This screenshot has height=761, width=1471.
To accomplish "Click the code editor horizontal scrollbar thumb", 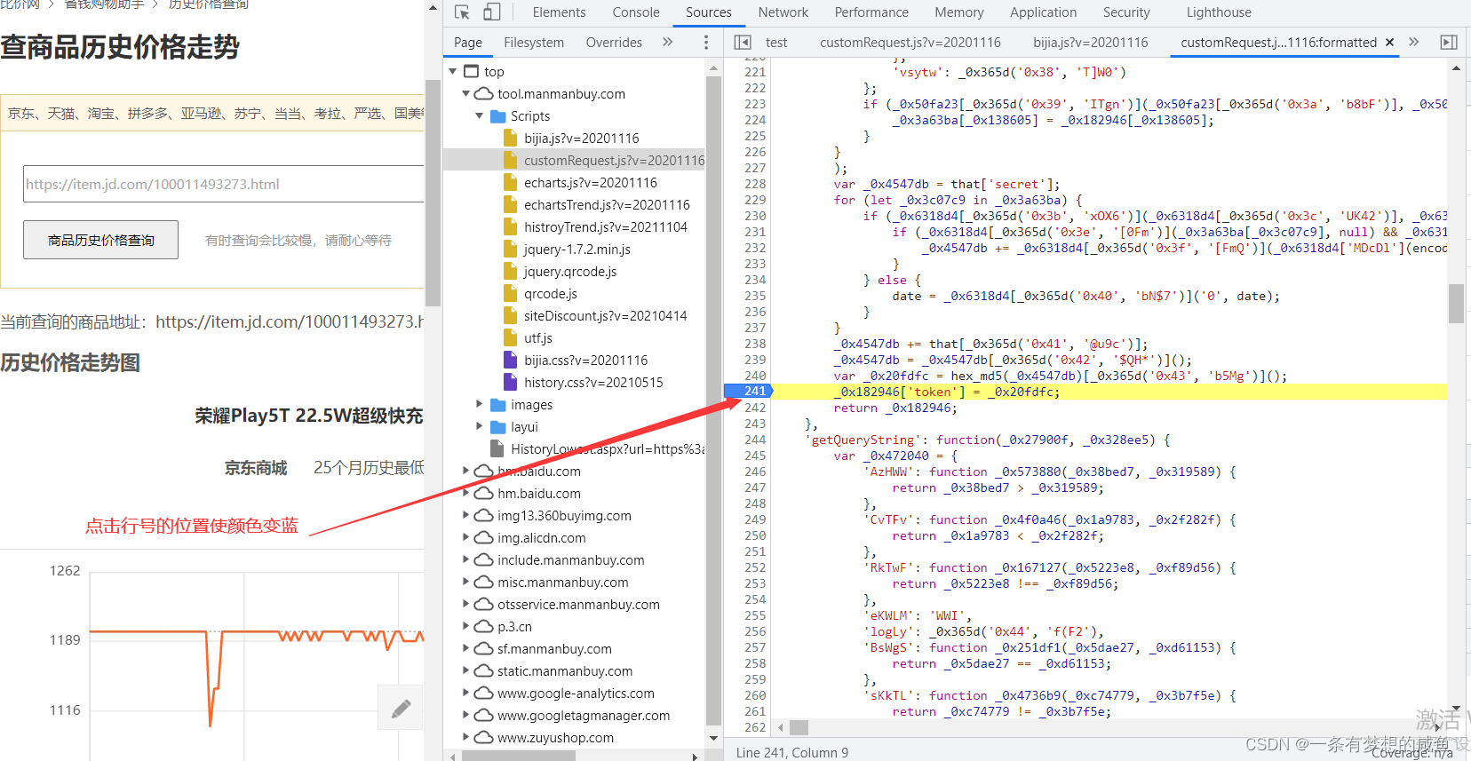I will pyautogui.click(x=799, y=727).
